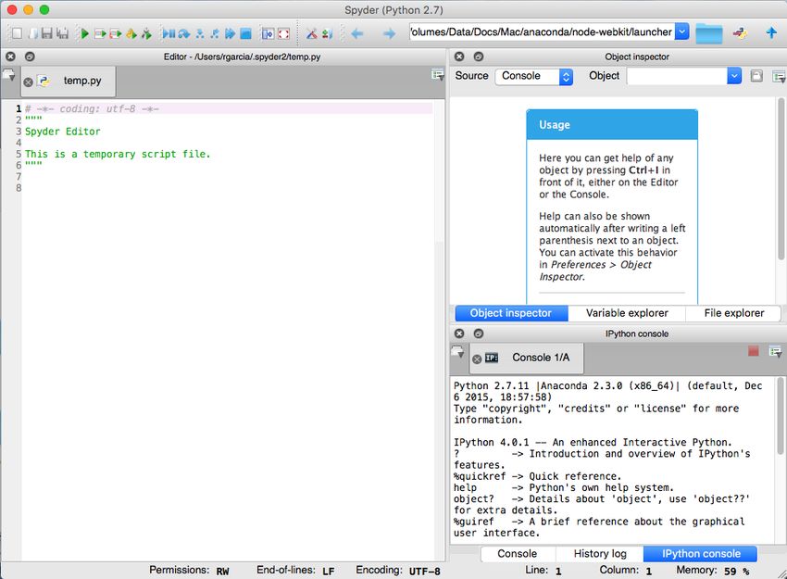Viewport: 787px width, 579px height.
Task: Click the Save all files toolbar icon
Action: (x=62, y=33)
